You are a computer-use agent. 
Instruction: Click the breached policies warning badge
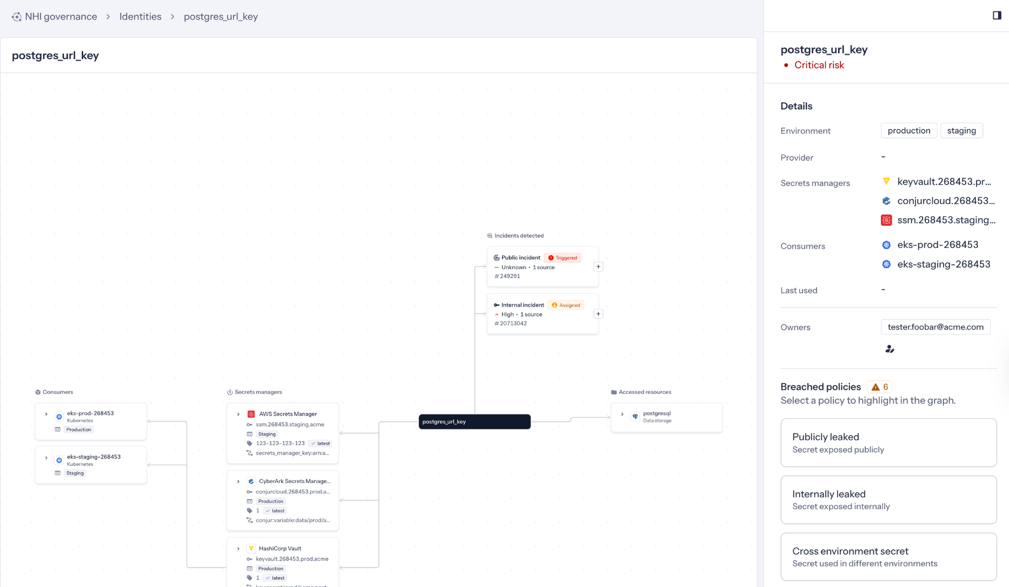click(879, 387)
